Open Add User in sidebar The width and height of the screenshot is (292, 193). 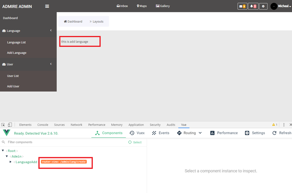pyautogui.click(x=13, y=86)
